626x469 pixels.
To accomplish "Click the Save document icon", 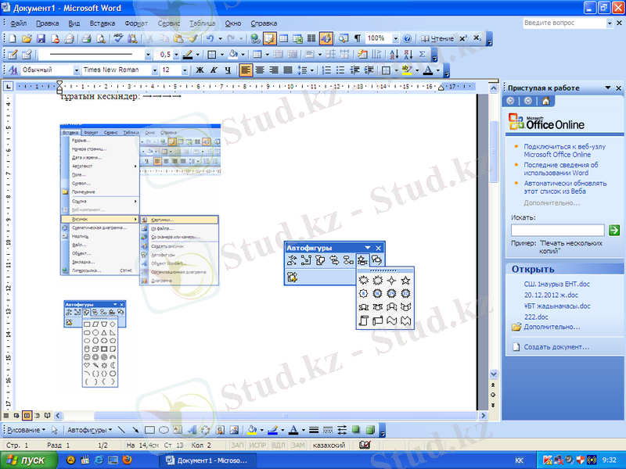I will point(41,38).
